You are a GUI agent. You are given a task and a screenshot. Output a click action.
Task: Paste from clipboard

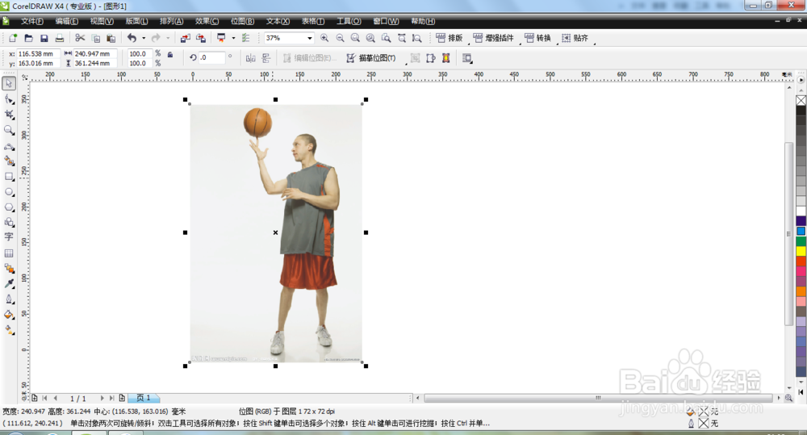click(111, 38)
